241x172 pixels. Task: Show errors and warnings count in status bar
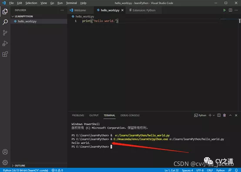tap(57, 170)
